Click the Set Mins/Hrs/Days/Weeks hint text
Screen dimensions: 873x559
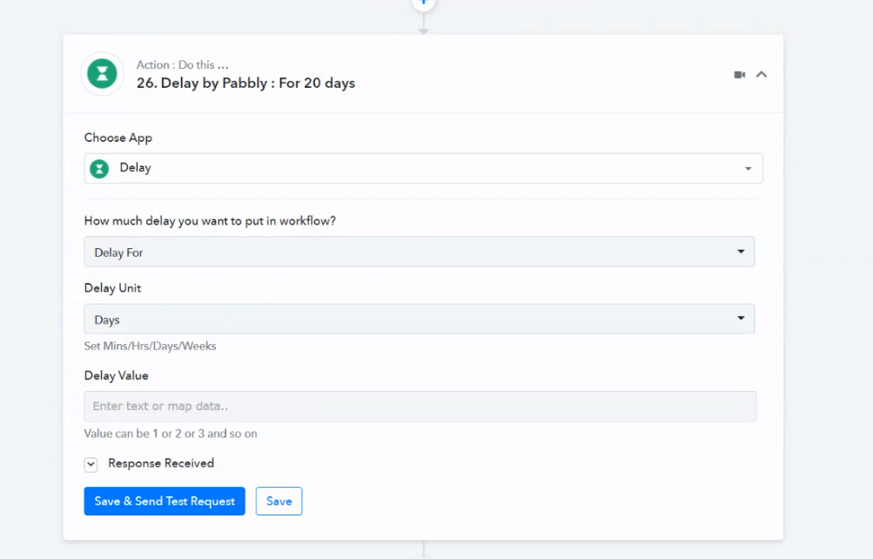(150, 346)
